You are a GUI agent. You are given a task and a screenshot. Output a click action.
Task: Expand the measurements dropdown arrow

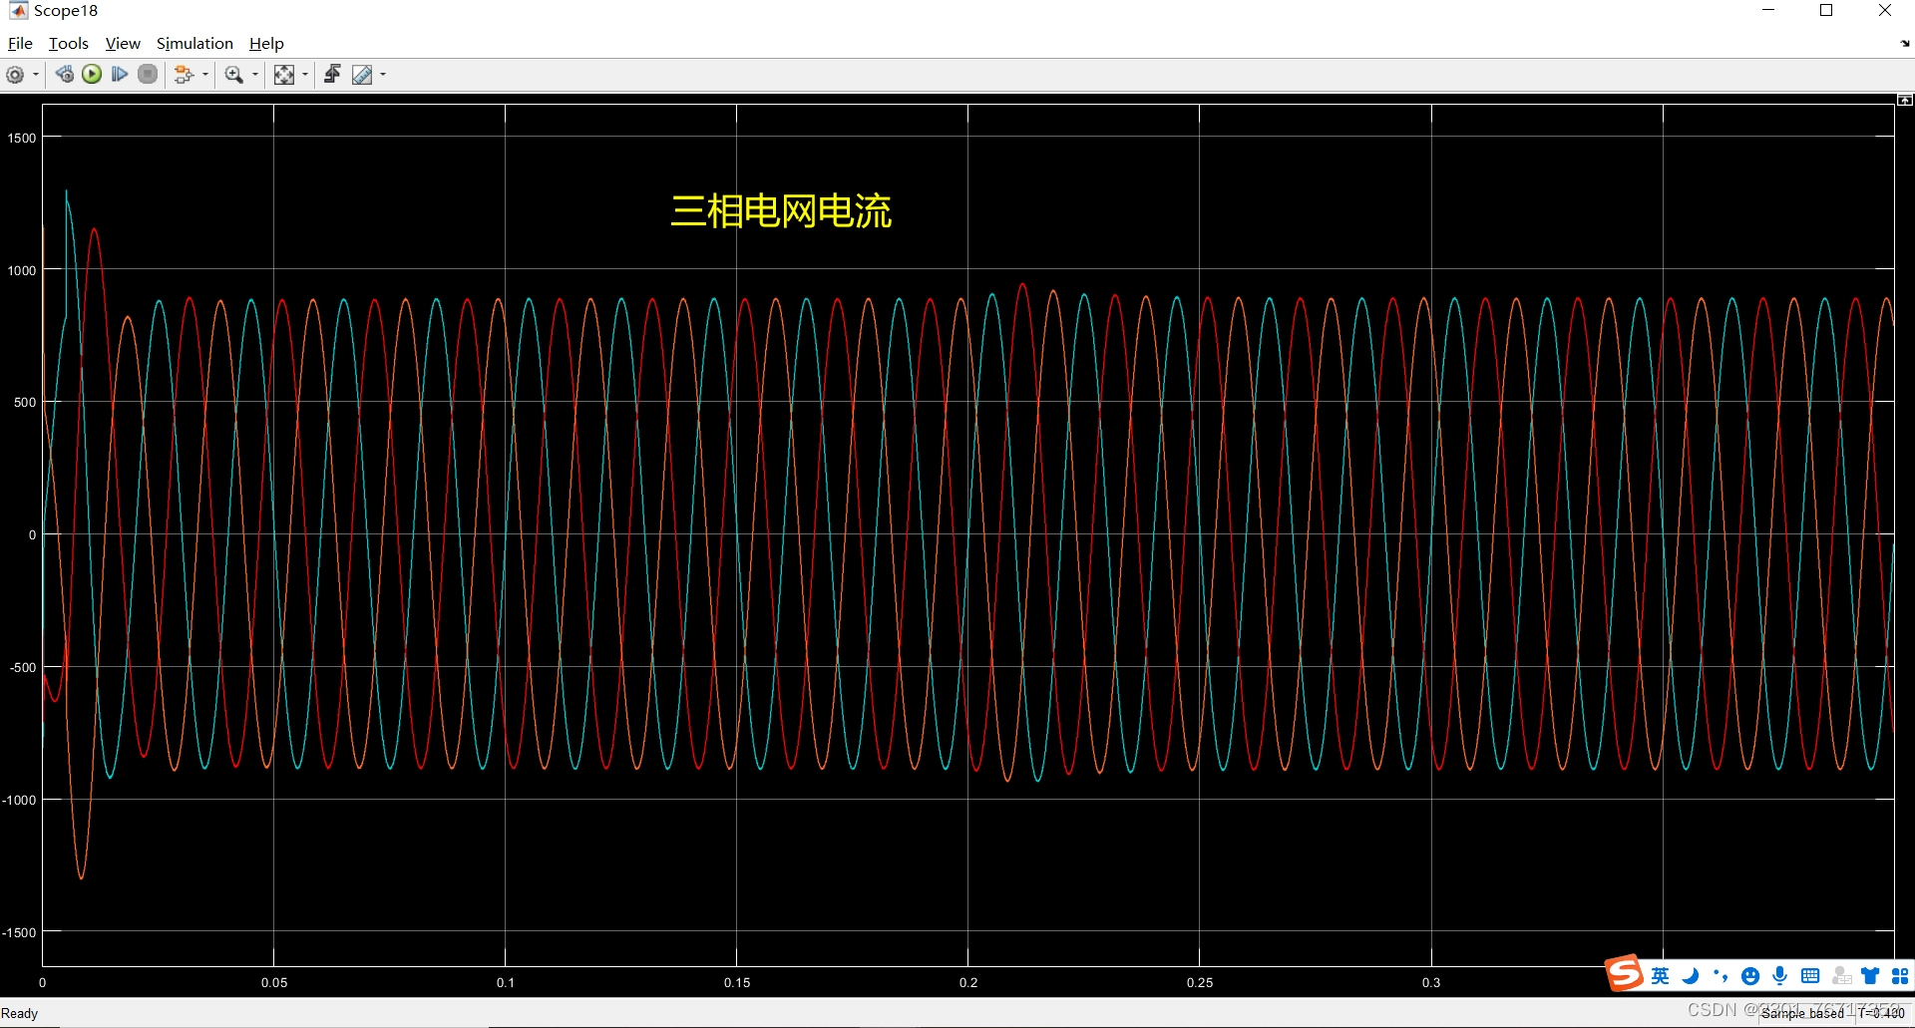pos(383,75)
